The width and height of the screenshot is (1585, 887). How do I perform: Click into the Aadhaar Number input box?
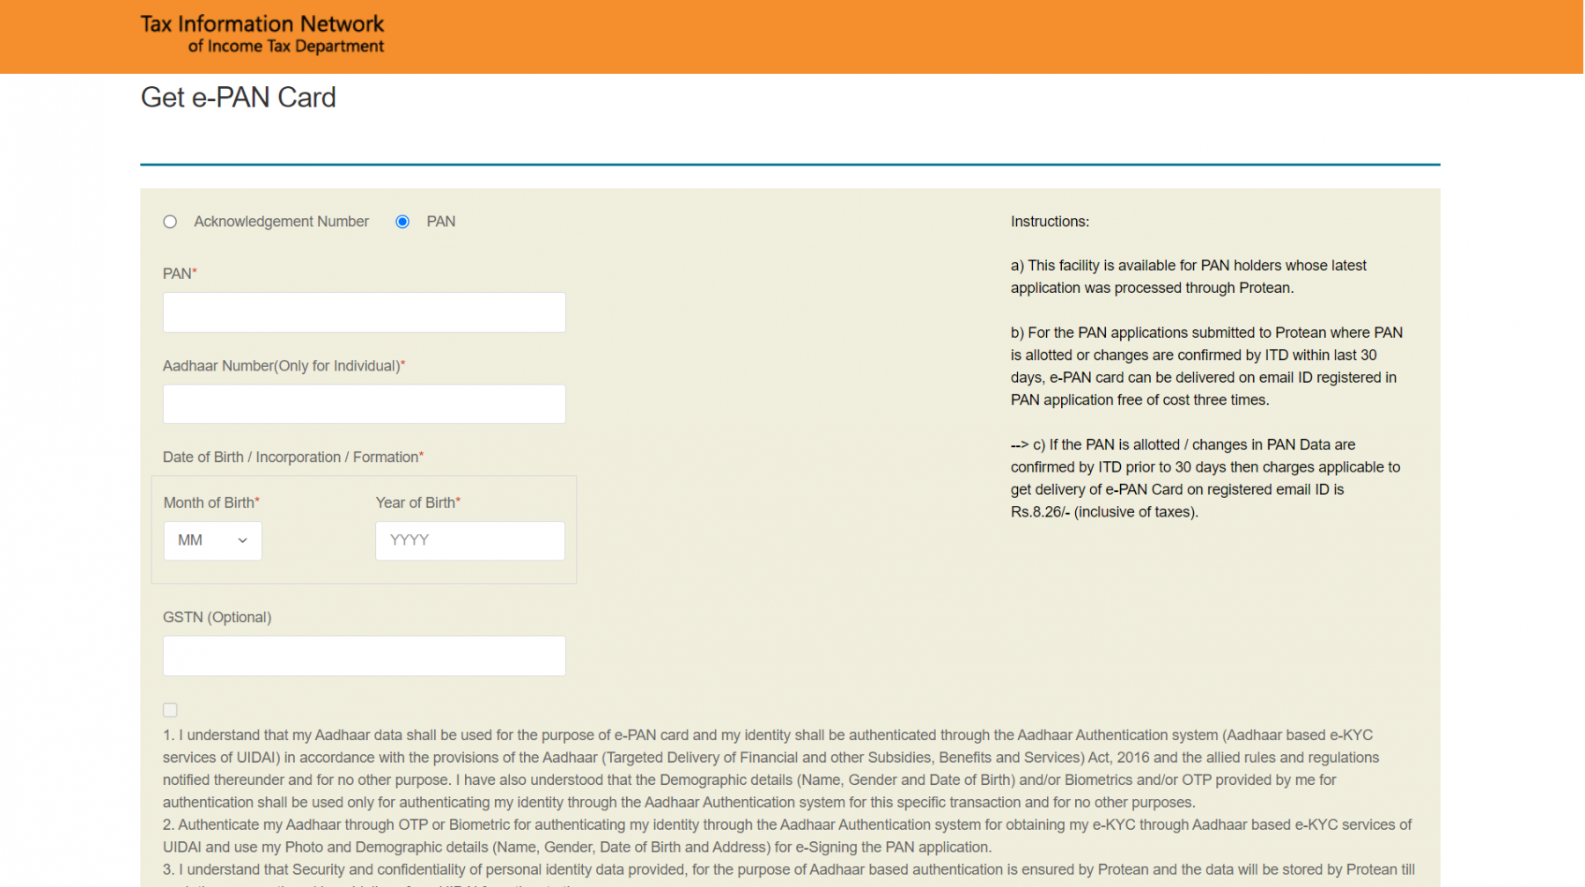(x=364, y=404)
